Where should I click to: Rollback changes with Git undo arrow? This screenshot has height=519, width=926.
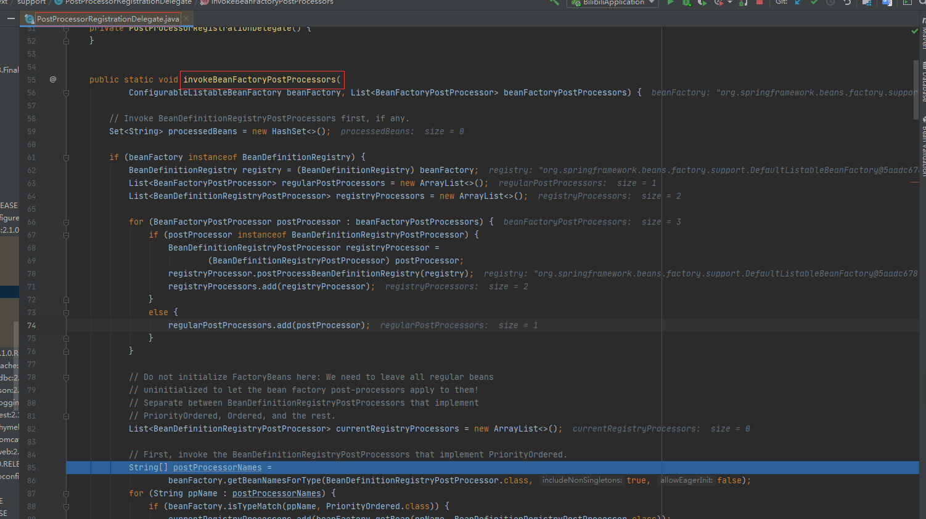tap(847, 2)
